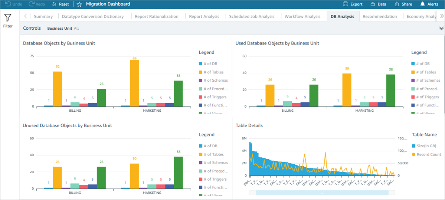Viewport: 445px width, 200px height.
Task: Toggle # of Tables in Used Objects legend
Action: click(x=423, y=72)
